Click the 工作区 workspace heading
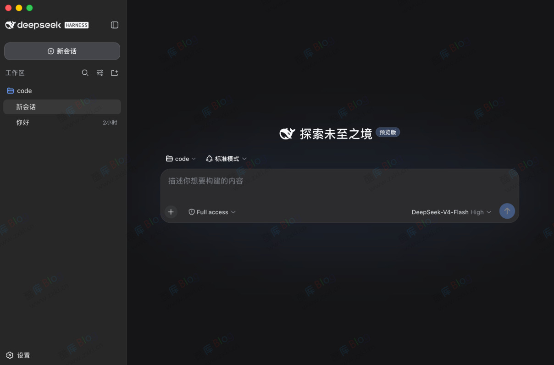Viewport: 554px width, 365px height. (15, 73)
